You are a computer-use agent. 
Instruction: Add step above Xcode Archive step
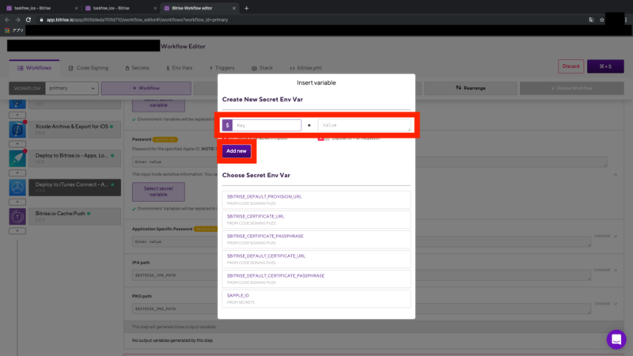pos(17,115)
